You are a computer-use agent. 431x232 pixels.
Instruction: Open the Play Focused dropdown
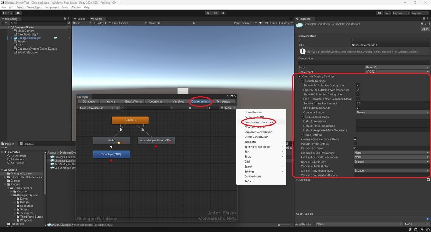click(245, 23)
